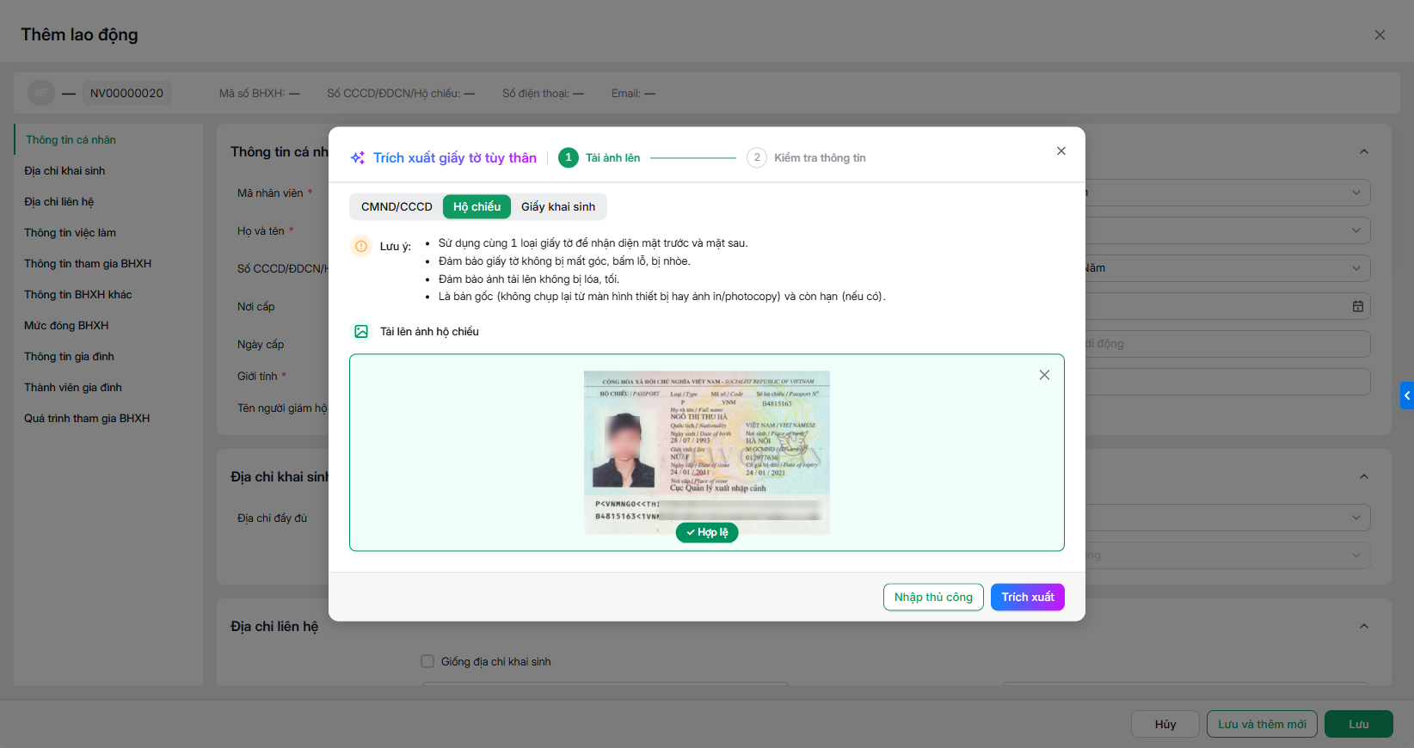Click the Thêm lao động title
The width and height of the screenshot is (1414, 748).
(x=79, y=34)
